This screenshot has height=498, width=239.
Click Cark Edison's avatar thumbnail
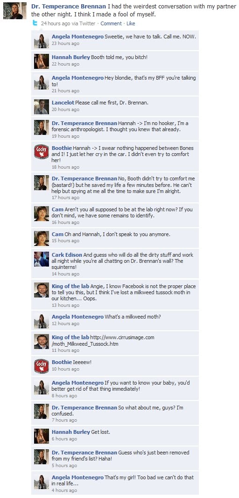[42, 259]
